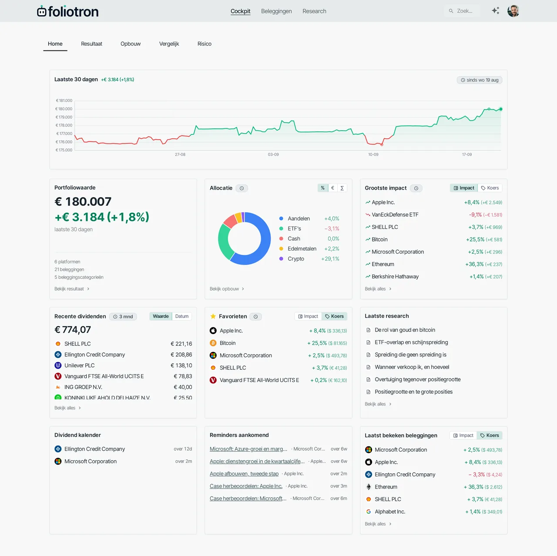Click the red Cash legend dot
Viewport: 557px width, 556px height.
click(281, 238)
